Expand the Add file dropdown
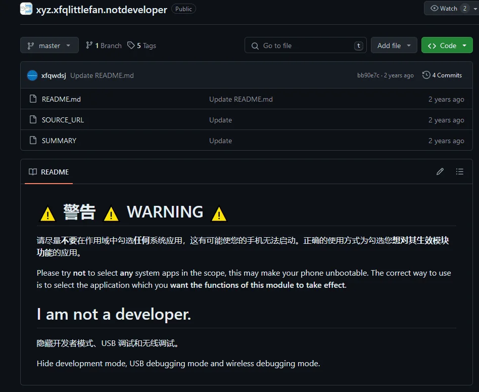The width and height of the screenshot is (479, 392). click(394, 45)
